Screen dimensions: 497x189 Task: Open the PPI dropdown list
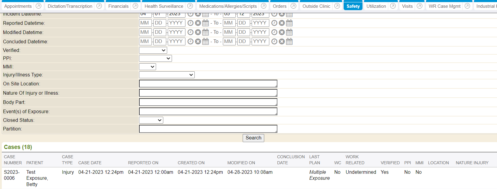tap(155, 59)
